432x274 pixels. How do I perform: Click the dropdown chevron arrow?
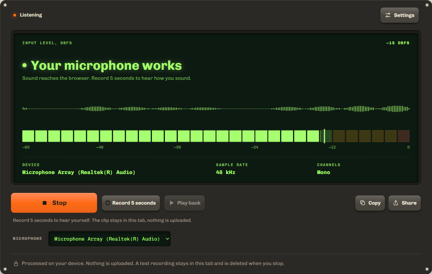tap(167, 239)
